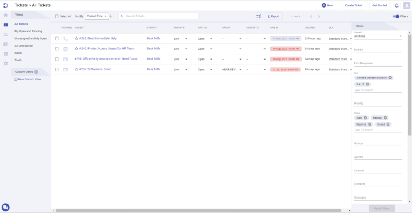412x213 pixels.
Task: Star ticket #236 Software is Down
Action: coord(77,69)
